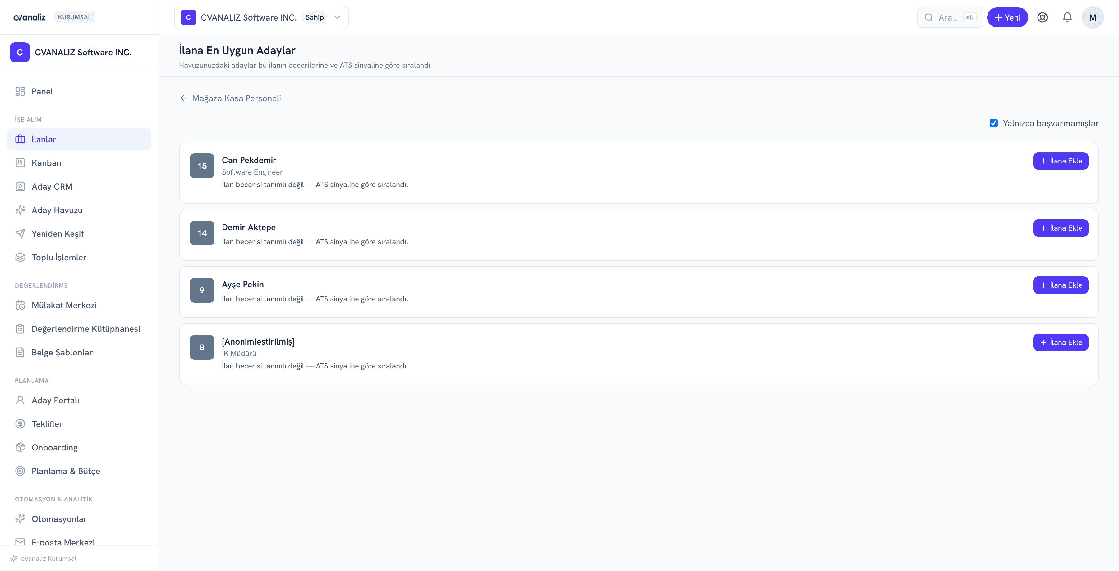Image resolution: width=1119 pixels, height=571 pixels.
Task: Click the Planlama & Bütçe target icon
Action: coord(20,471)
